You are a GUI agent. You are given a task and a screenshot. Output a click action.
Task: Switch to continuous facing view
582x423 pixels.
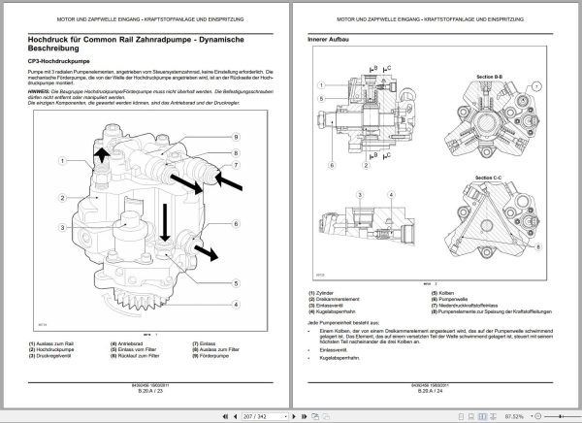pyautogui.click(x=494, y=416)
